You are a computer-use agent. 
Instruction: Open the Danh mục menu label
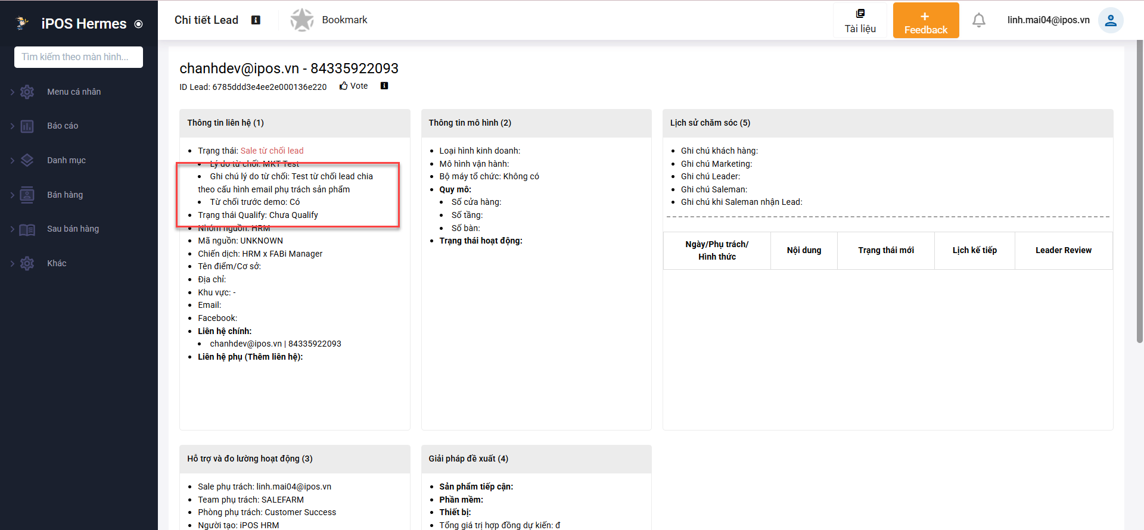point(66,160)
